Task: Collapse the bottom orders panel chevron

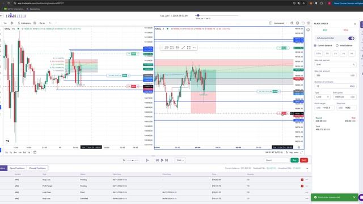Action: coord(307,168)
